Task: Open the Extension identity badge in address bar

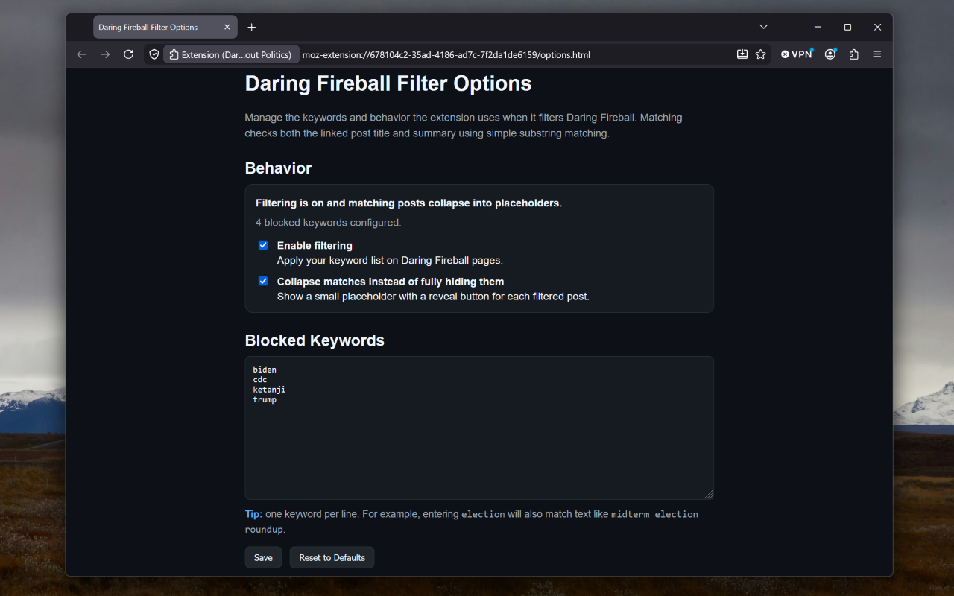Action: tap(230, 54)
